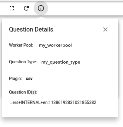Toggle the question info icon
The image size is (123, 127).
click(x=41, y=8)
